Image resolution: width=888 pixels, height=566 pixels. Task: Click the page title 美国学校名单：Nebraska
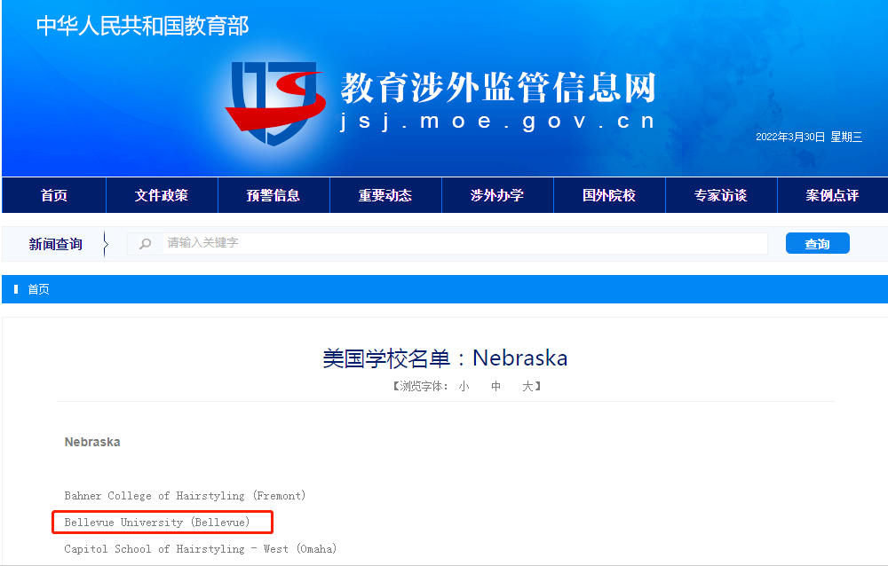tap(445, 358)
